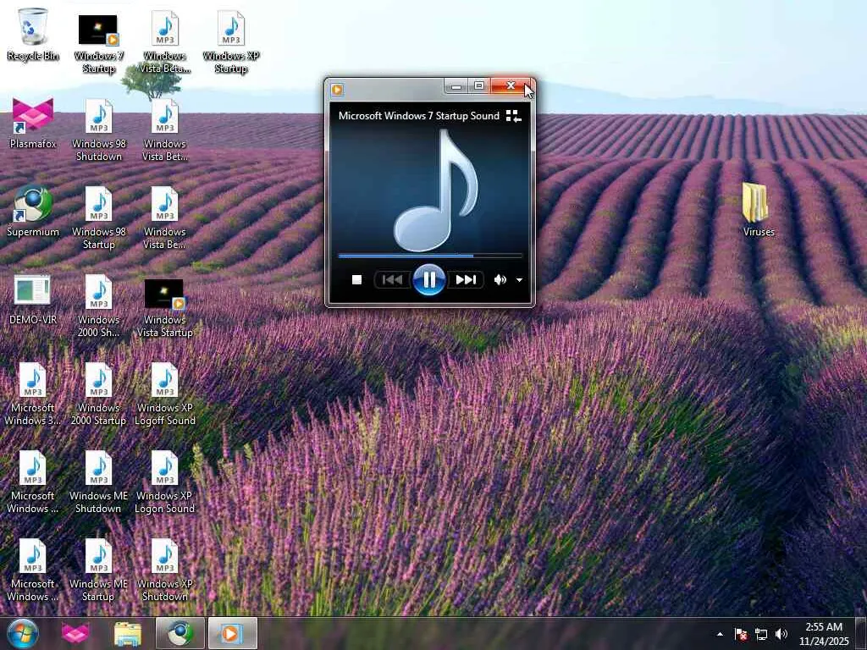The width and height of the screenshot is (867, 650).
Task: Switch to Library view icon
Action: [x=514, y=116]
